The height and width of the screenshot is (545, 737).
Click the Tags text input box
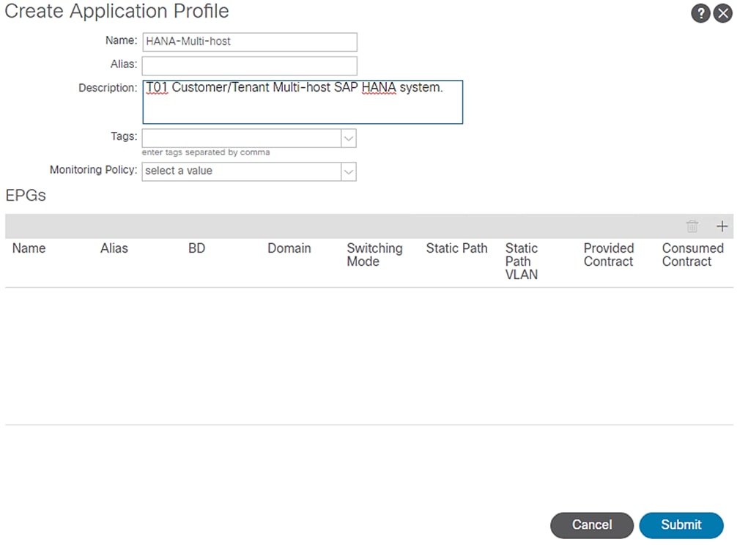point(241,138)
